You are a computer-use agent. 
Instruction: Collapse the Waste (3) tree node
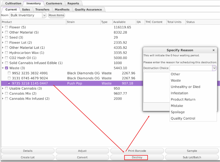(x=3, y=68)
